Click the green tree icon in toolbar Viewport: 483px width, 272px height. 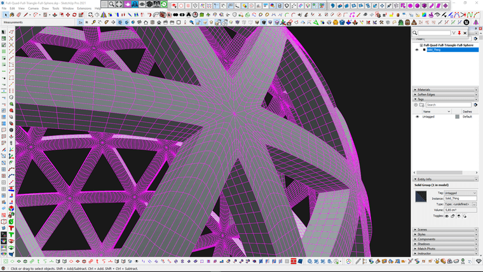point(400,22)
